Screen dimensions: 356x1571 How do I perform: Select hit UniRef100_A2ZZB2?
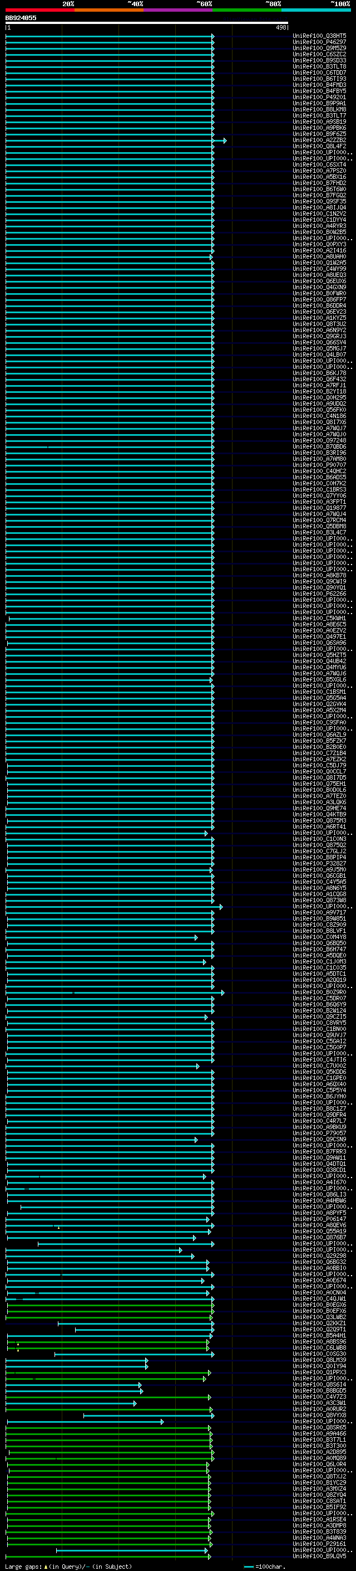click(319, 140)
